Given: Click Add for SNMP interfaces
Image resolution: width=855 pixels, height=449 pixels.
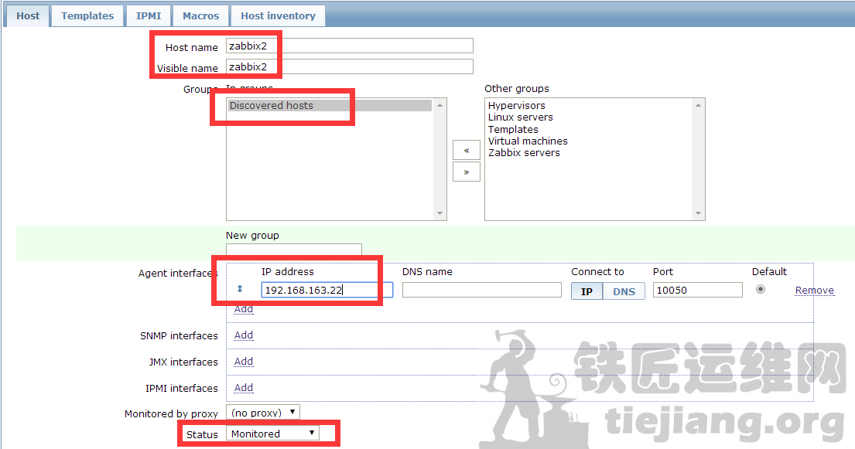Looking at the screenshot, I should [x=244, y=335].
